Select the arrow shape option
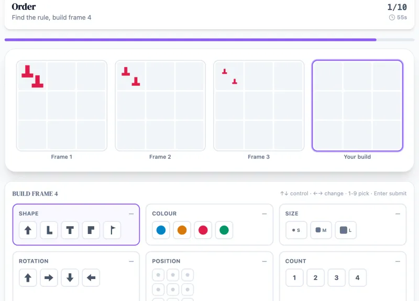Viewport: 419px width, 301px height. pyautogui.click(x=28, y=230)
